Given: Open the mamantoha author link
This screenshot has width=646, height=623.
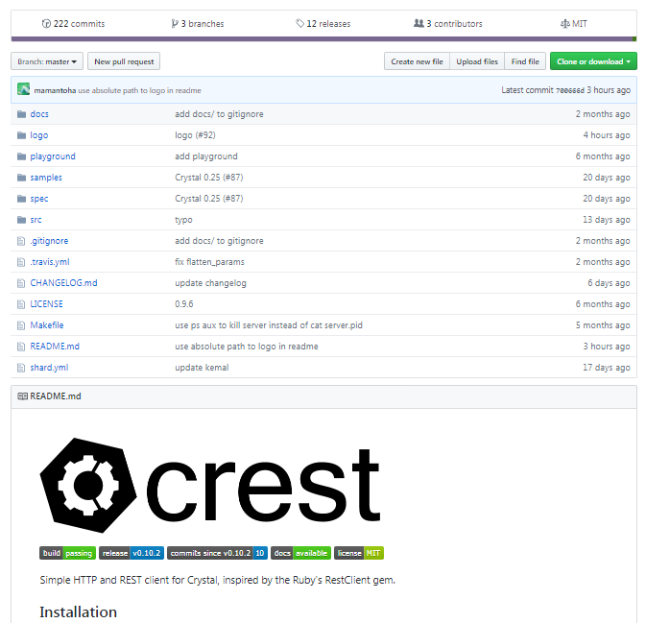Looking at the screenshot, I should [55, 90].
